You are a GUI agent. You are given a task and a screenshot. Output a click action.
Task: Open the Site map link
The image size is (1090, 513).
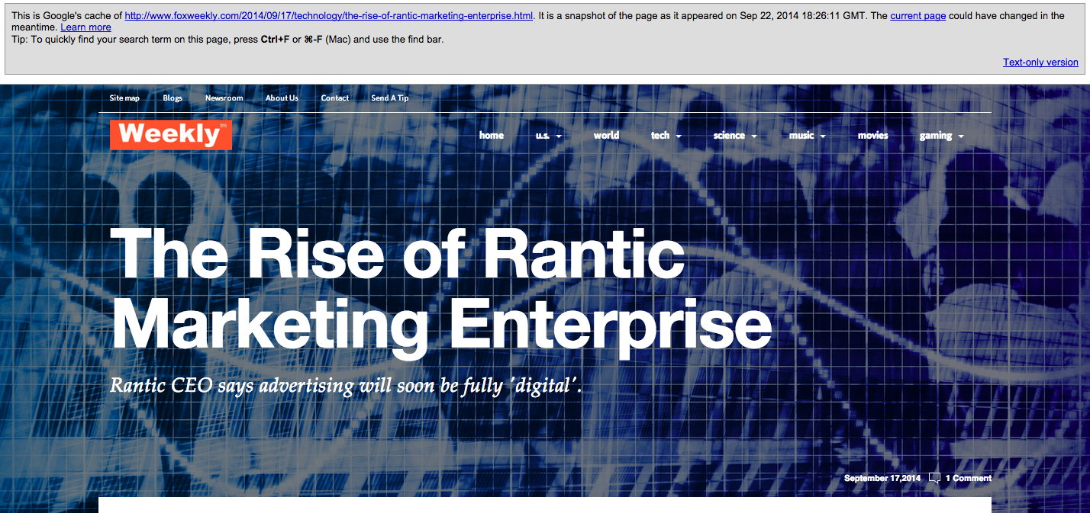(124, 98)
